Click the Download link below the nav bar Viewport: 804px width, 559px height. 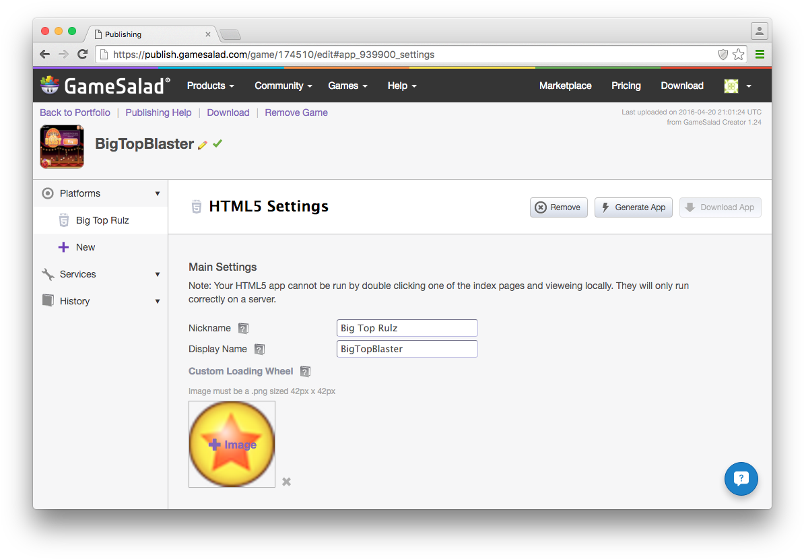(x=228, y=112)
